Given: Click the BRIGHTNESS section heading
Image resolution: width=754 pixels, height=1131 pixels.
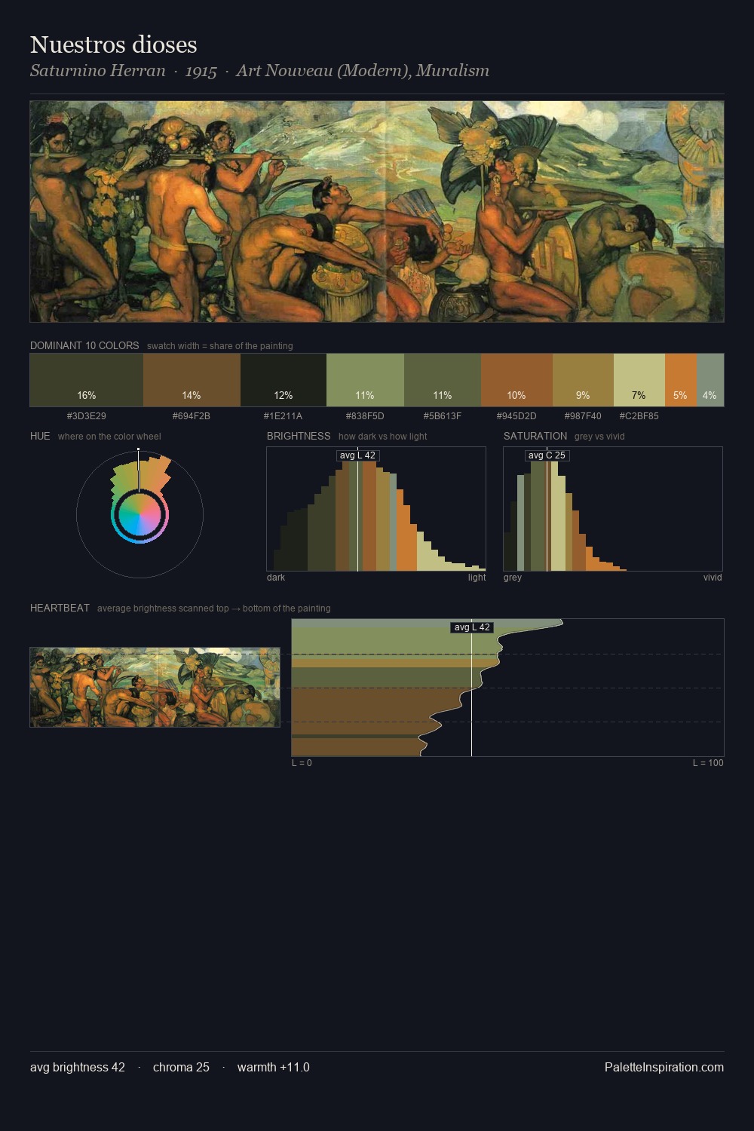Looking at the screenshot, I should pos(299,437).
